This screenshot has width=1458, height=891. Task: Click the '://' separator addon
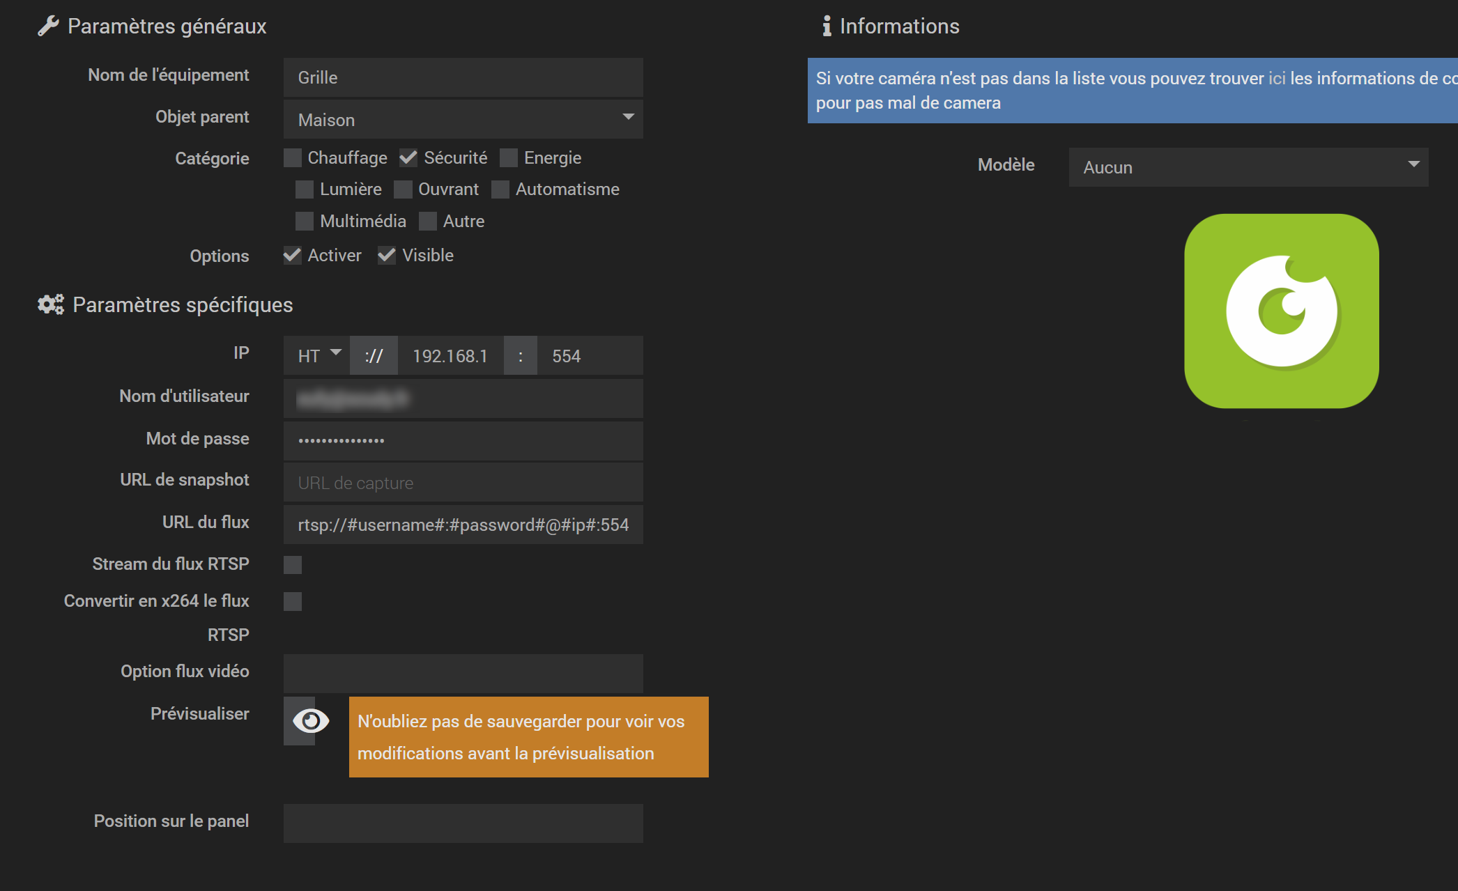[x=374, y=355]
